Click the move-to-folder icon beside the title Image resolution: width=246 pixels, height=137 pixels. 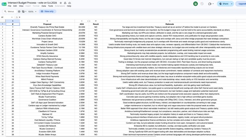pyautogui.click(x=65, y=3)
